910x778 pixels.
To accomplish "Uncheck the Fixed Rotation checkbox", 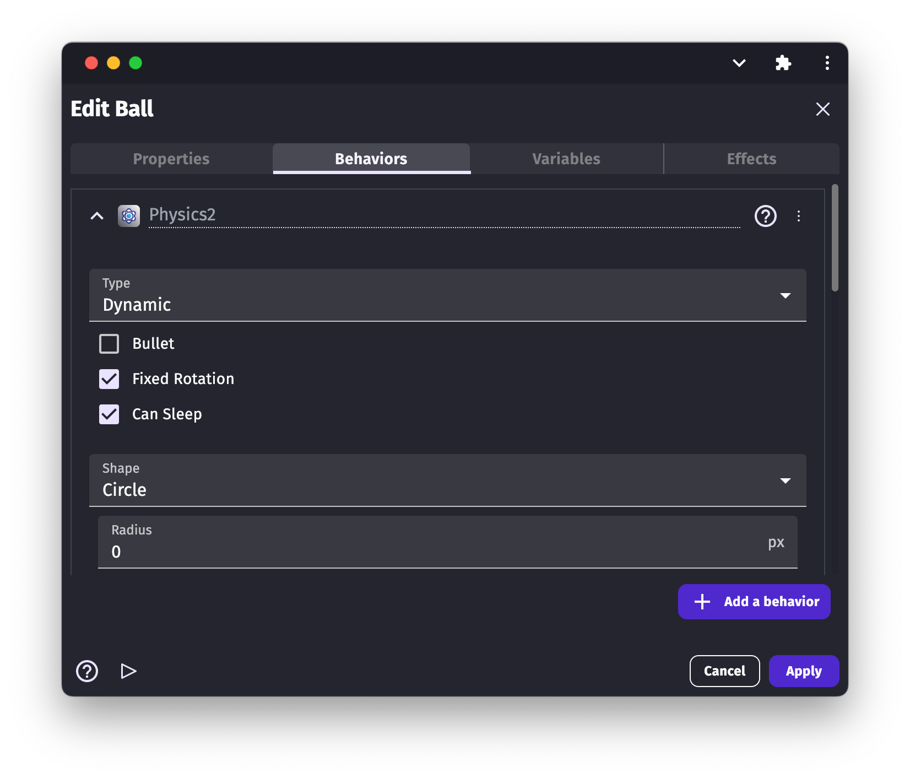I will 109,379.
